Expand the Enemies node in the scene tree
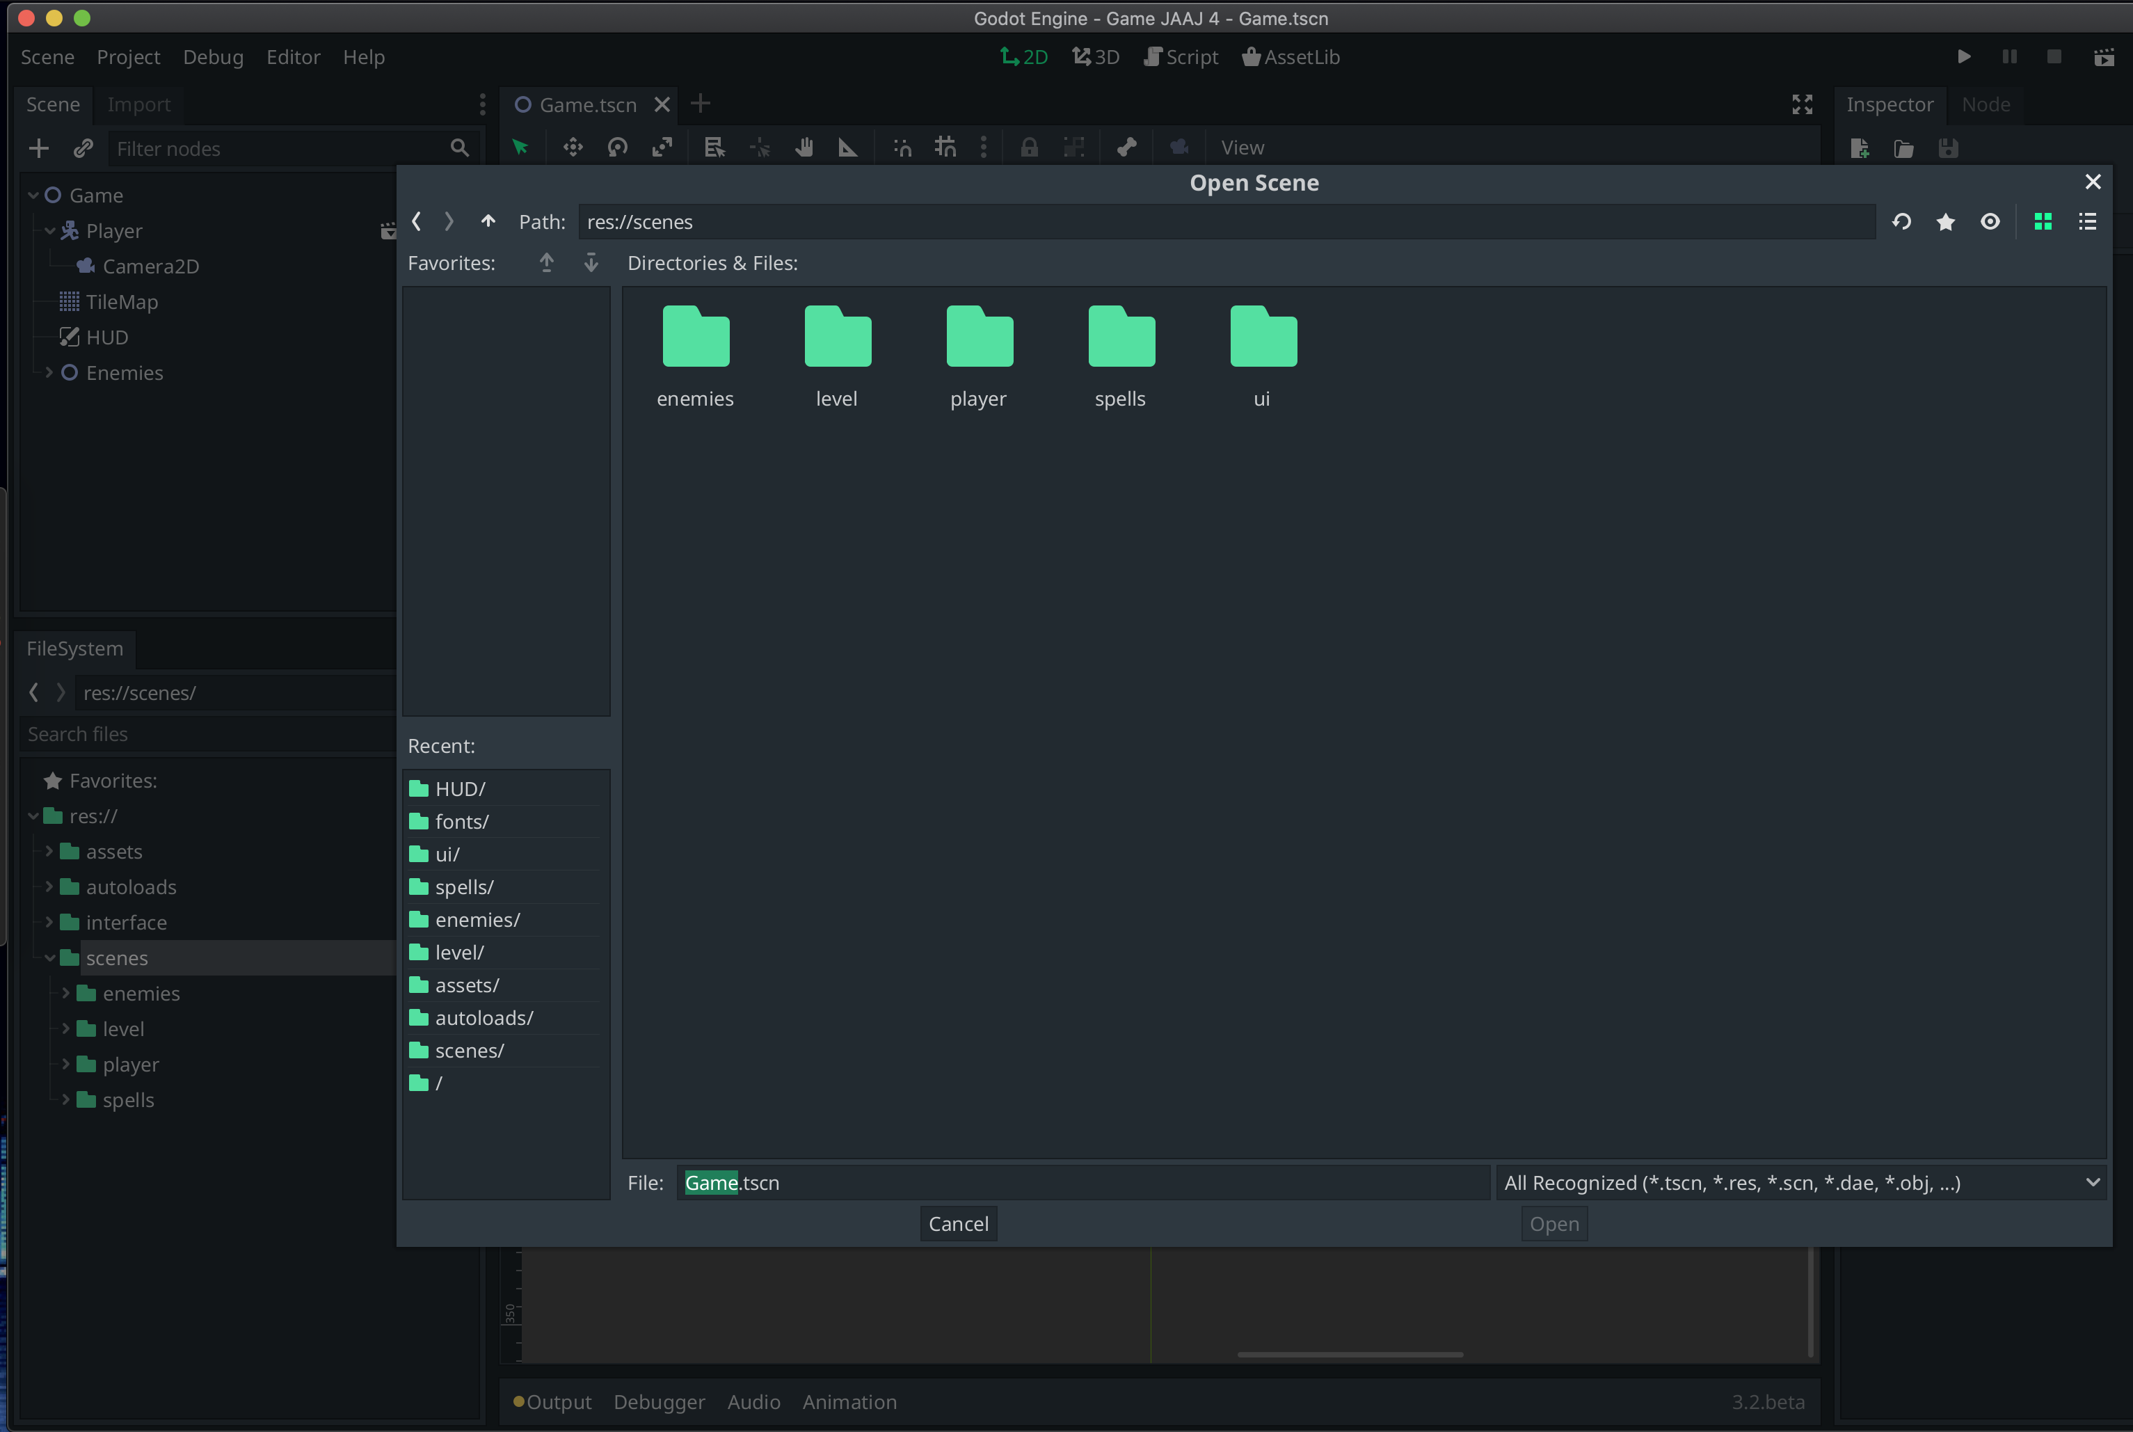The image size is (2133, 1432). pyautogui.click(x=49, y=372)
